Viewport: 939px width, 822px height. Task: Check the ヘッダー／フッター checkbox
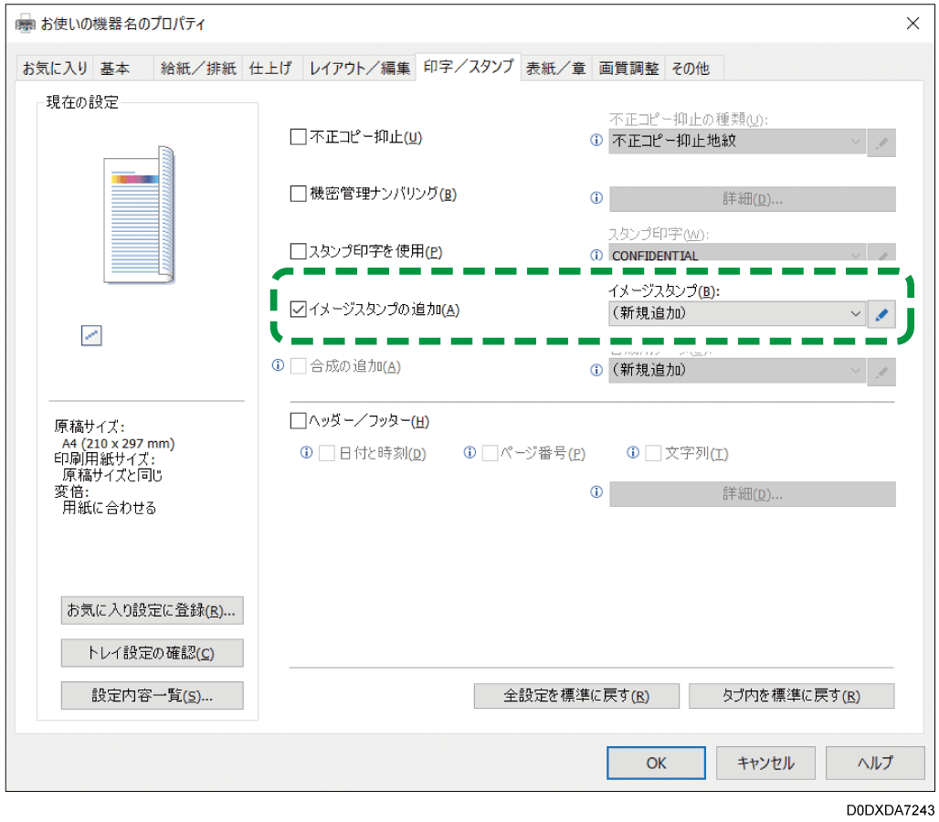(x=297, y=420)
